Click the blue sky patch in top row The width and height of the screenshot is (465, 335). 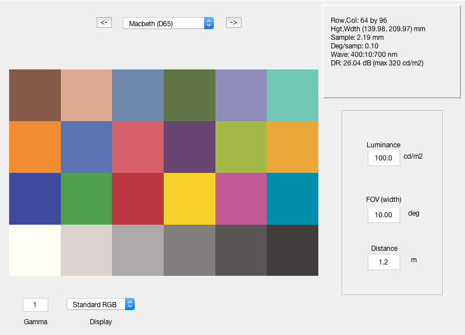click(x=138, y=95)
